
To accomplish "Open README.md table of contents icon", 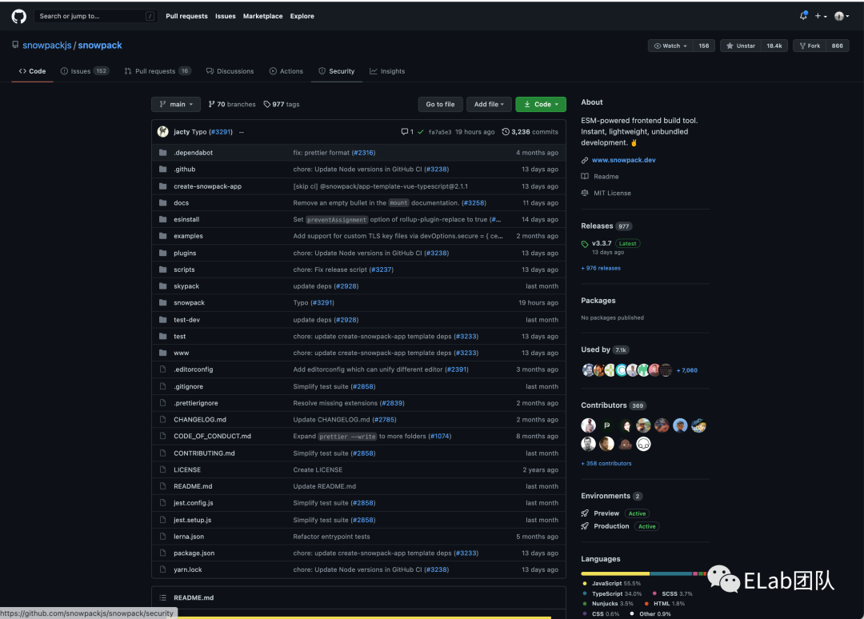I will (x=162, y=597).
